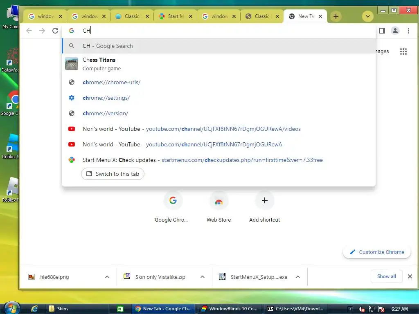Screen dimensions: 419x314
Task: Open the Skins folder taskbar button
Action: [x=77, y=309]
